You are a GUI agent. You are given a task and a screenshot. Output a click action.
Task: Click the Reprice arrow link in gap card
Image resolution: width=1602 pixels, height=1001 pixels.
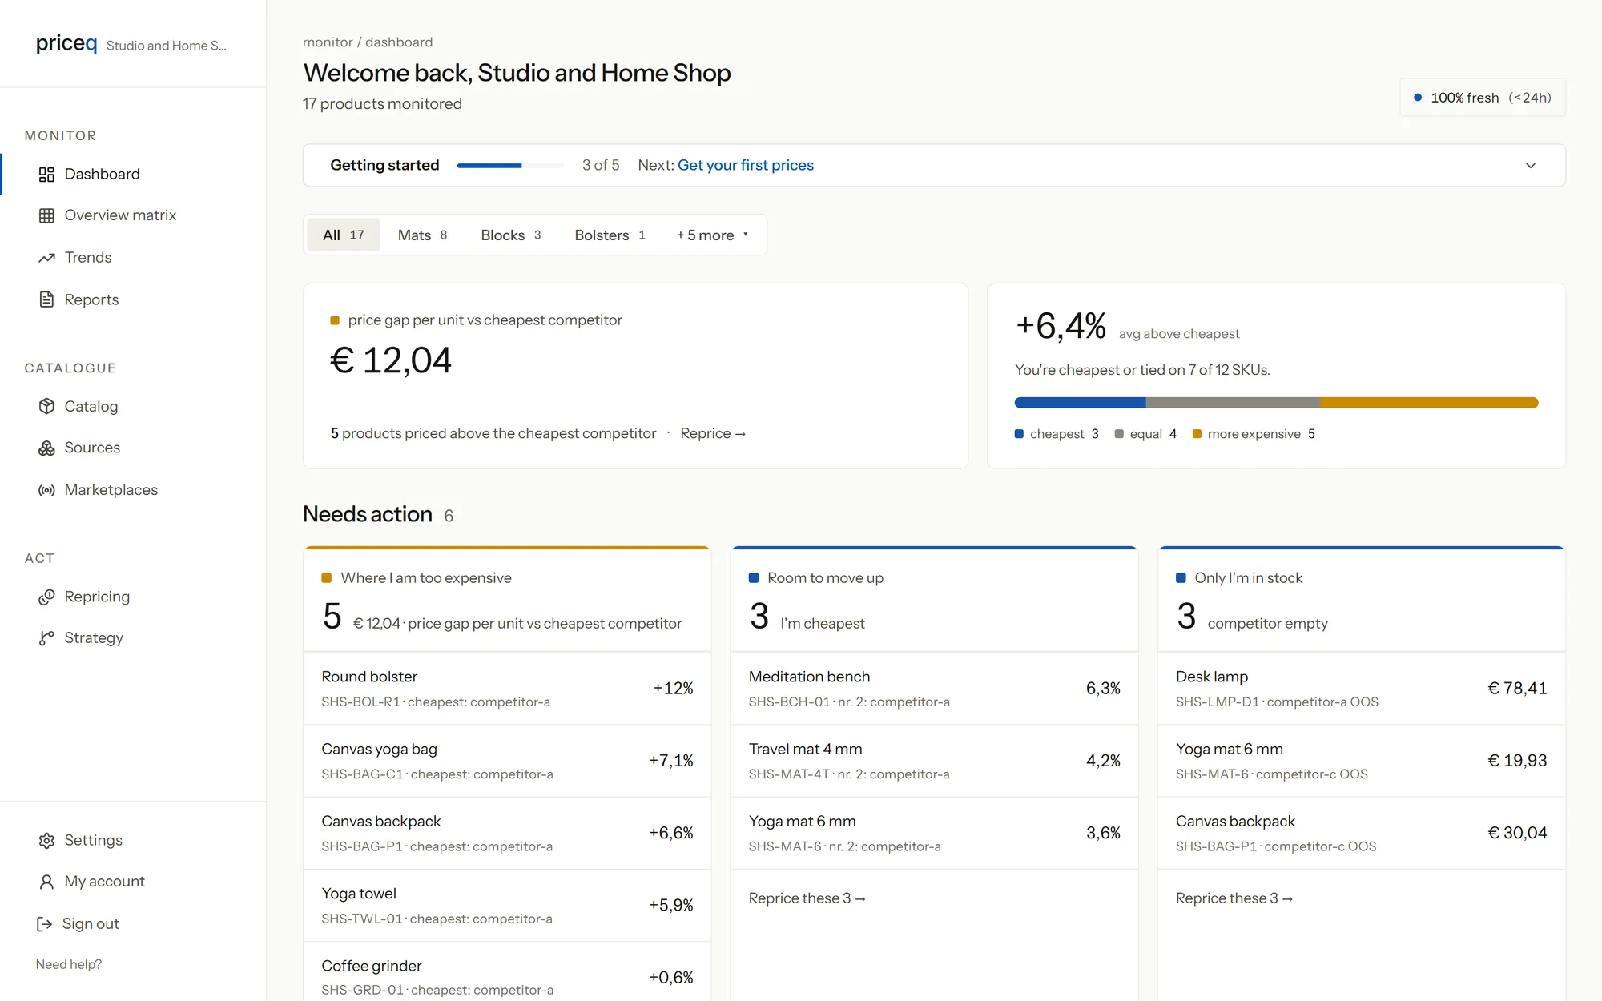pyautogui.click(x=713, y=433)
